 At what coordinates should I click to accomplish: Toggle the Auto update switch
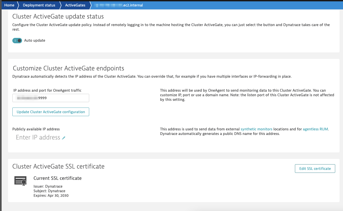click(x=17, y=41)
